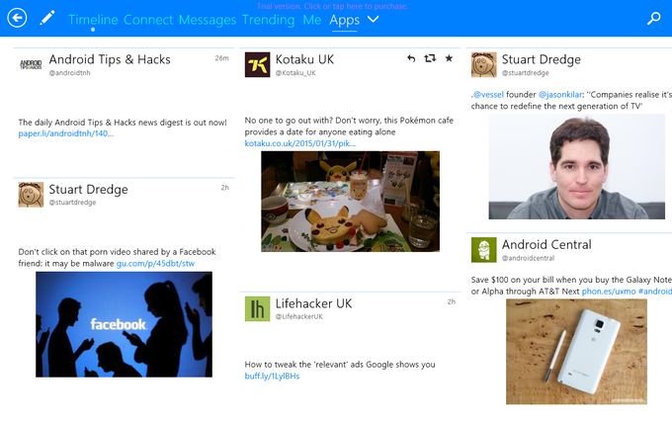Viewport: 672px width, 423px height.
Task: Open phon.es/uxmo link
Action: 609,292
